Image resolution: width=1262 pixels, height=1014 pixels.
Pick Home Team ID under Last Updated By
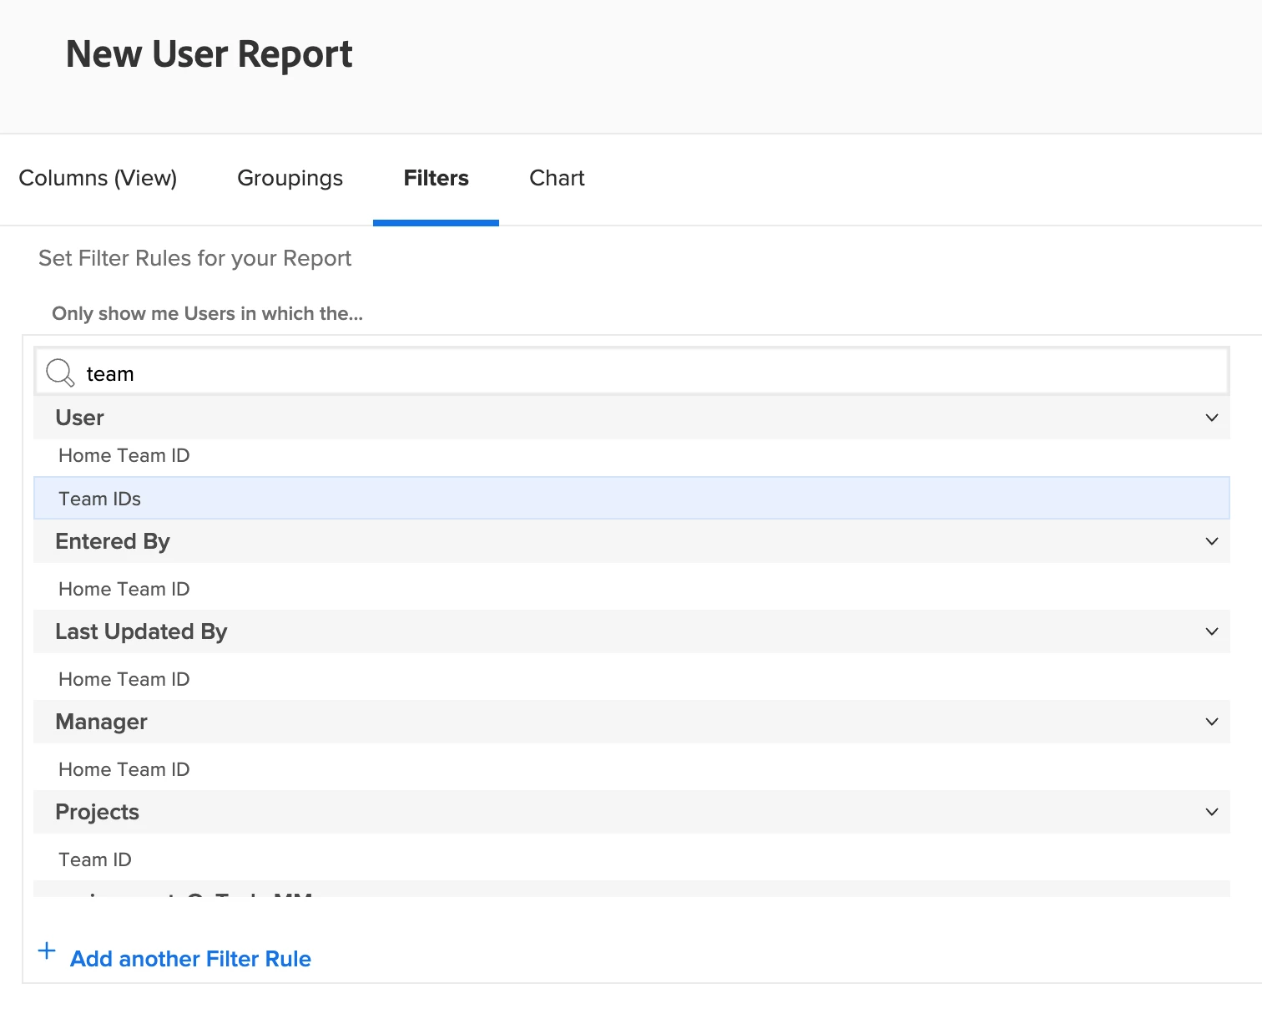(632, 679)
